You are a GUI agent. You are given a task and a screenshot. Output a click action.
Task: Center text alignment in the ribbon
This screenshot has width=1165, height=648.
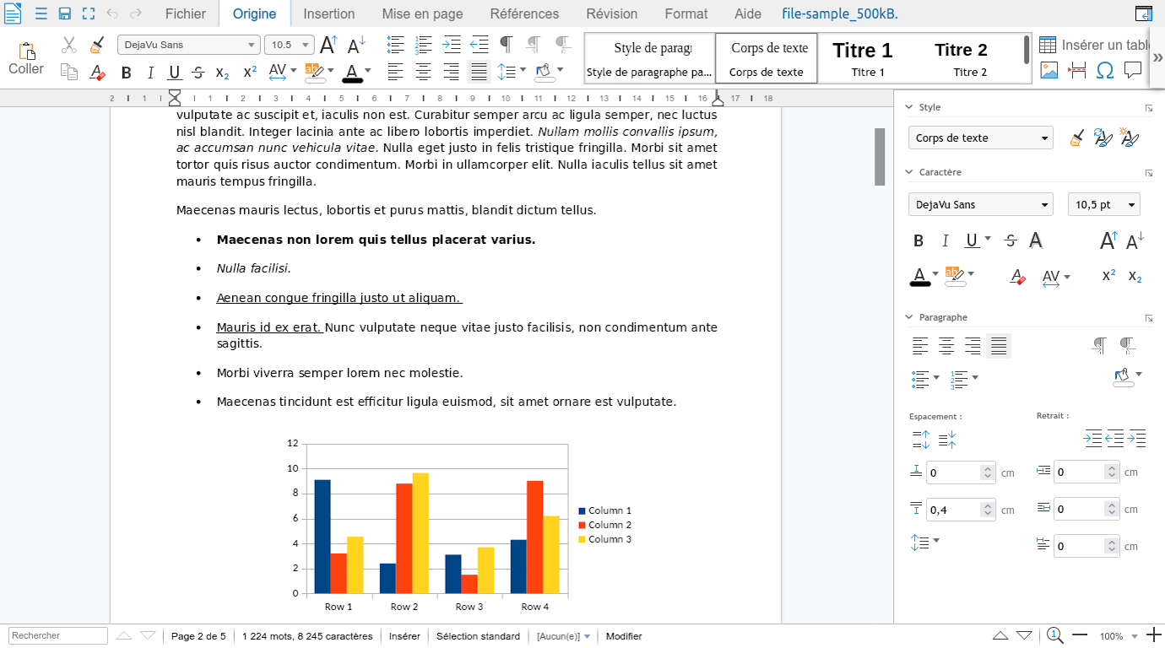click(423, 73)
